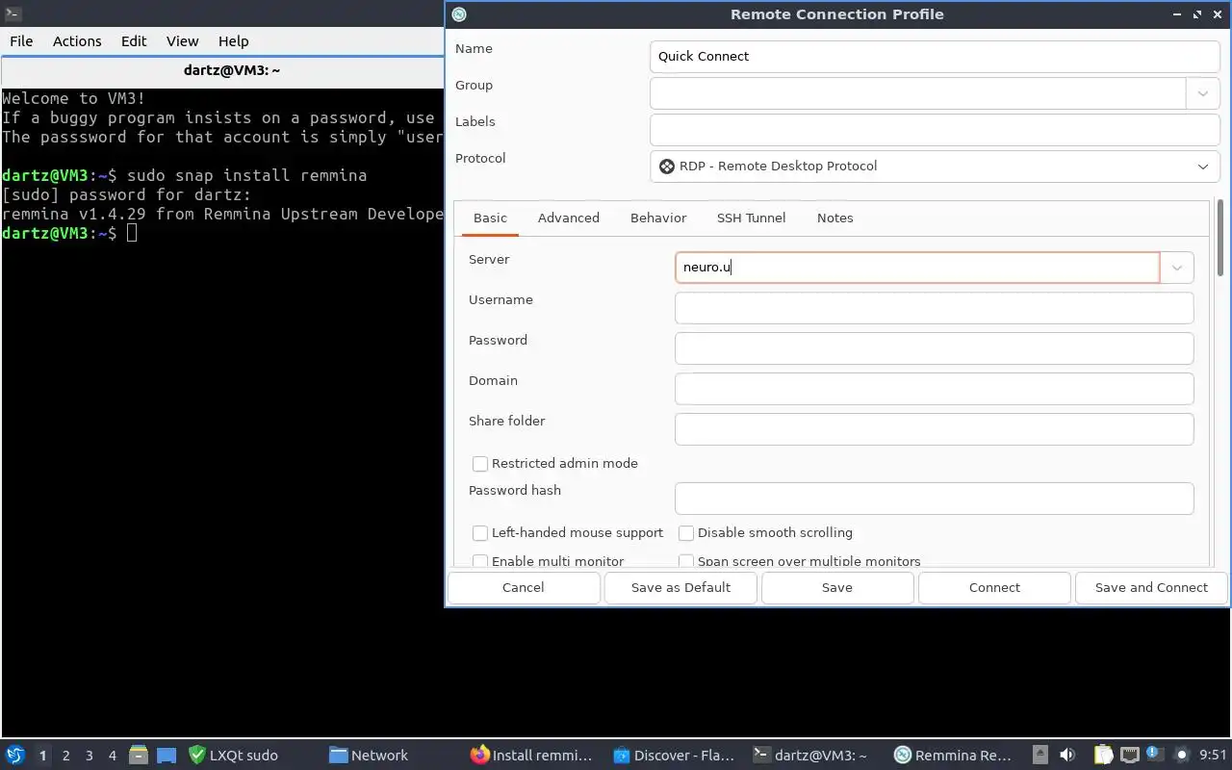Viewport: 1232px width, 770px height.
Task: Click Save and Connect button
Action: point(1151,588)
